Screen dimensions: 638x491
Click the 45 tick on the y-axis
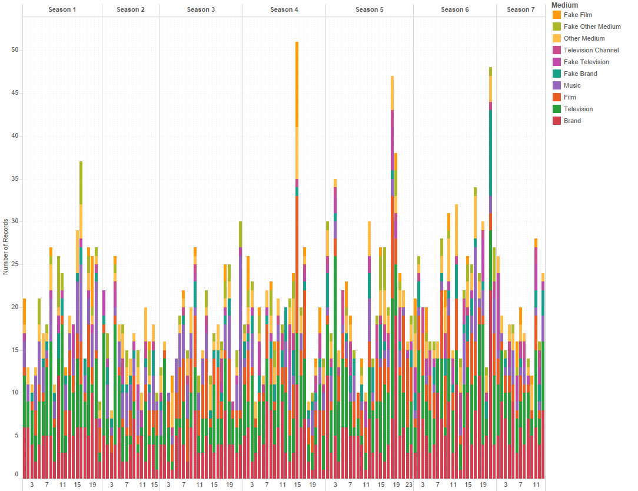pos(15,93)
